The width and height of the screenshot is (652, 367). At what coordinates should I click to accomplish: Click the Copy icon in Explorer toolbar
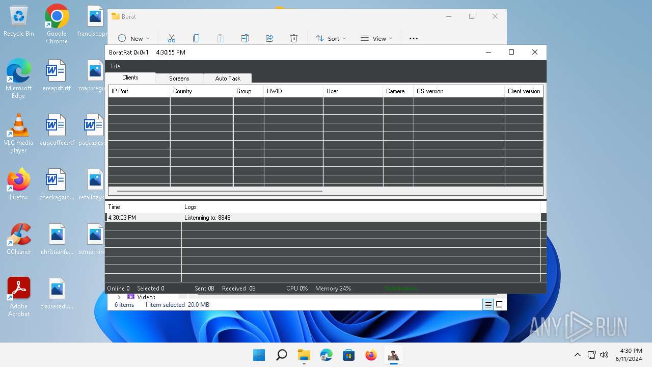click(196, 38)
